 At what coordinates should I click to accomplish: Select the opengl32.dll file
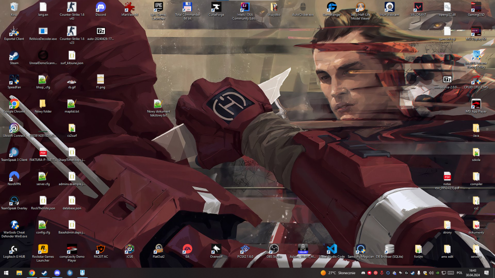coord(447,9)
